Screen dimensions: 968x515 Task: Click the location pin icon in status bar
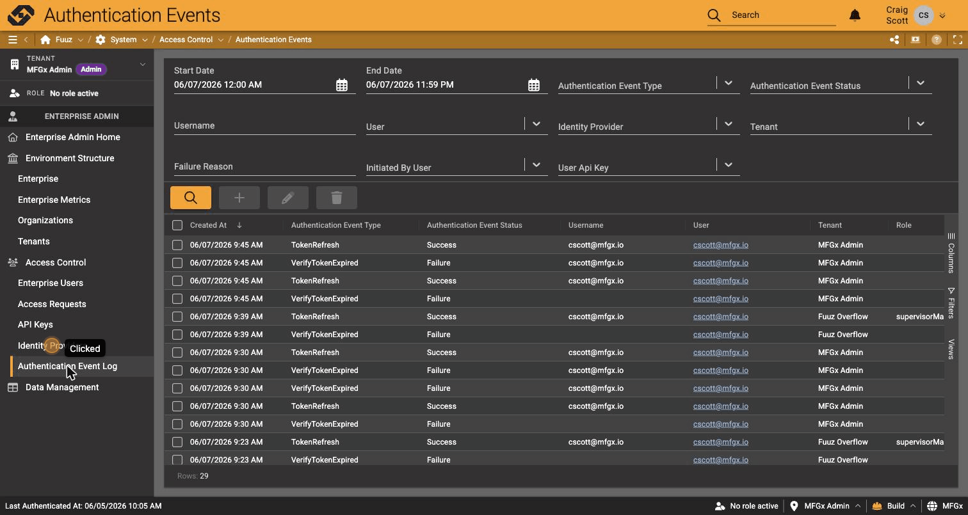pyautogui.click(x=795, y=506)
